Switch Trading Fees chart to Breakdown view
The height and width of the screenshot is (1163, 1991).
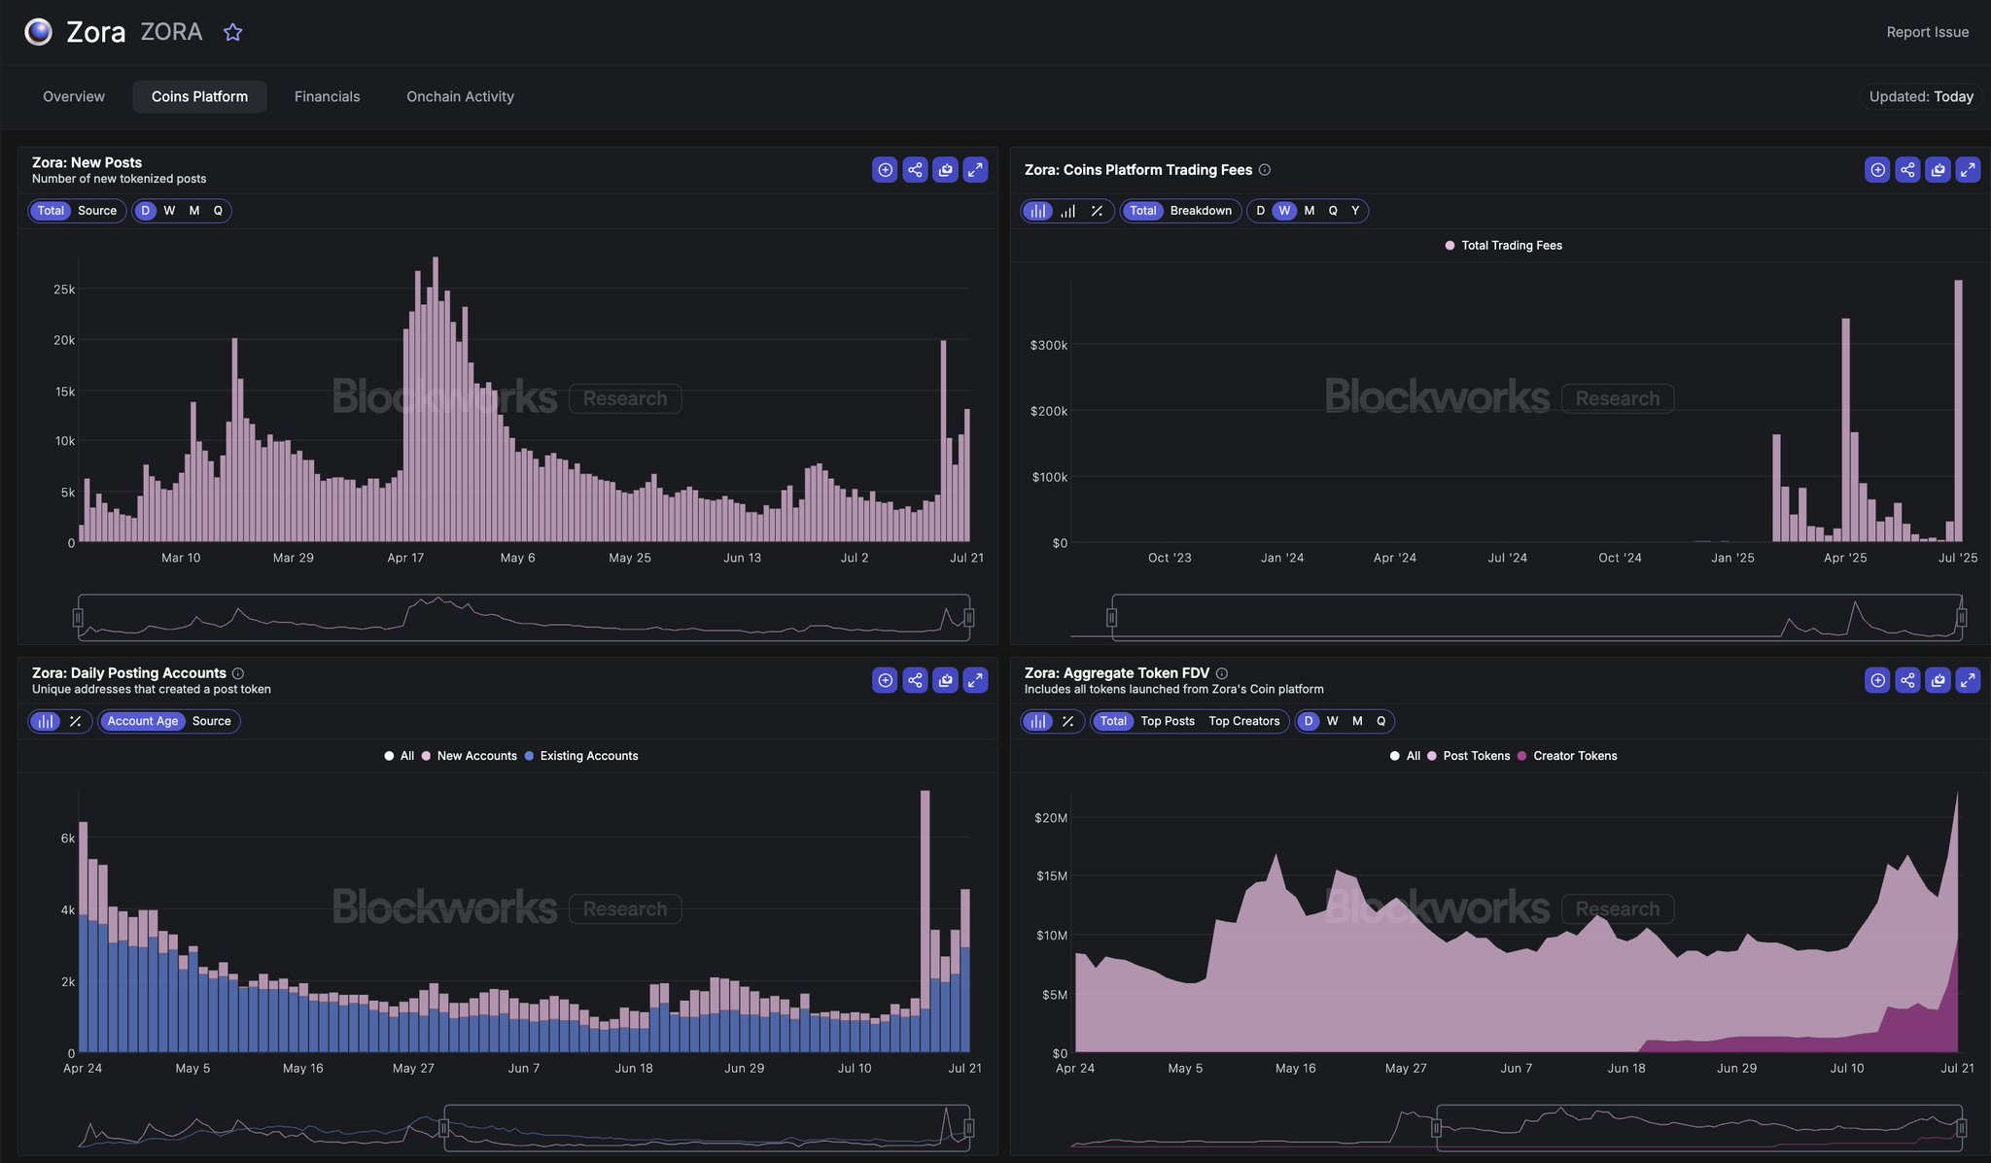(1202, 211)
